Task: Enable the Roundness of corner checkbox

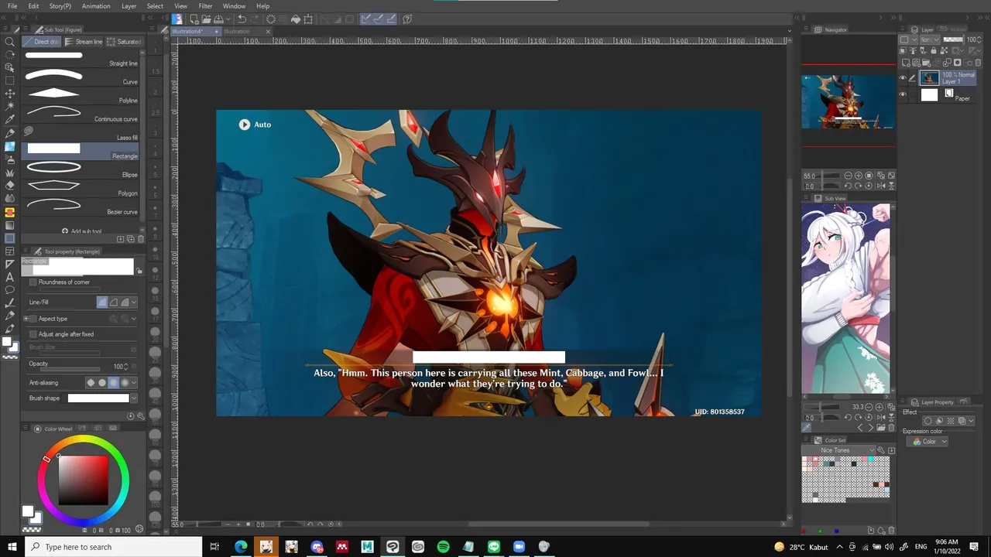Action: click(x=33, y=282)
